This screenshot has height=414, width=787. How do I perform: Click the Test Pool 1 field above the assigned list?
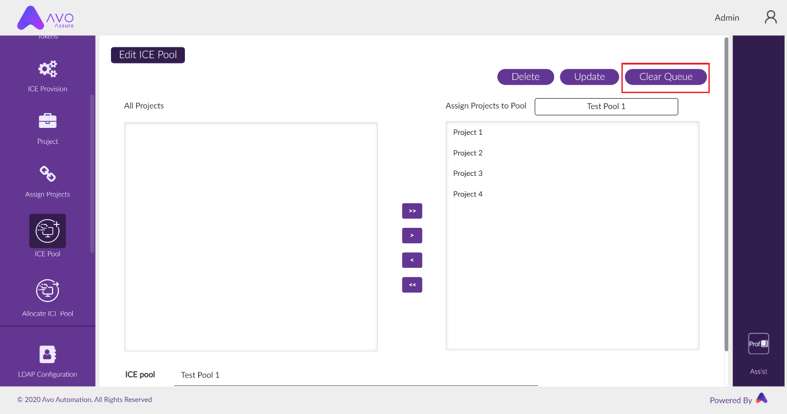point(606,106)
